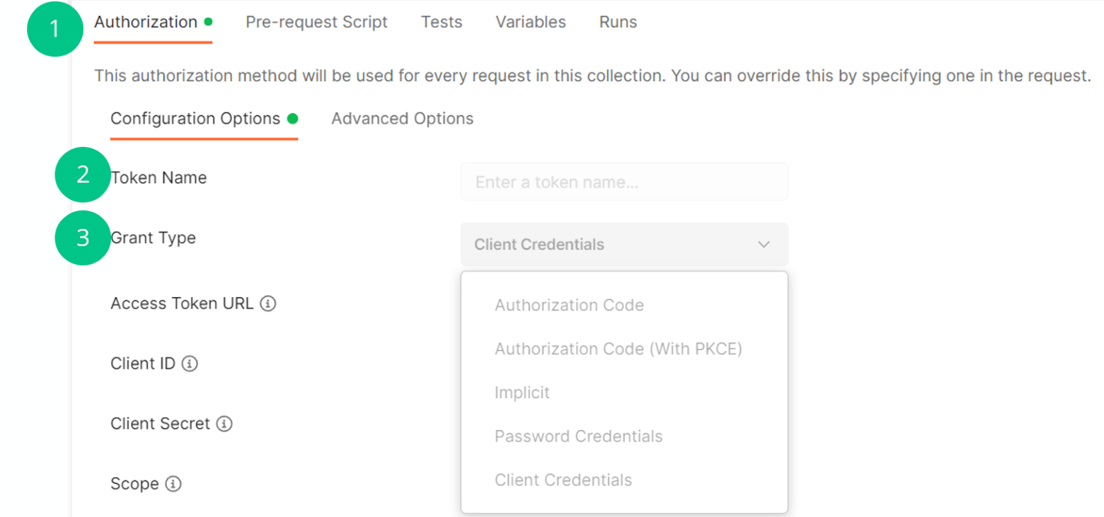Go to the Tests tab
This screenshot has height=517, width=1104.
[442, 22]
